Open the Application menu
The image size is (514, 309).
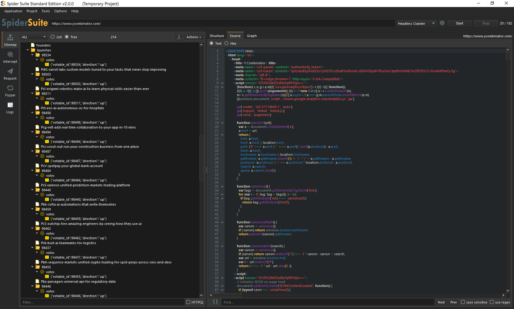pyautogui.click(x=13, y=11)
